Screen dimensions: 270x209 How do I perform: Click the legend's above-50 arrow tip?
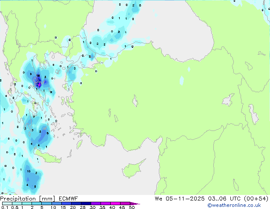tap(135, 204)
